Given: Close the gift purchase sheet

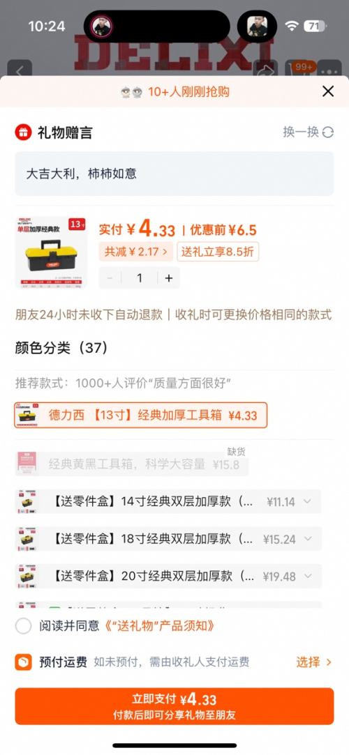Looking at the screenshot, I should pos(328,91).
